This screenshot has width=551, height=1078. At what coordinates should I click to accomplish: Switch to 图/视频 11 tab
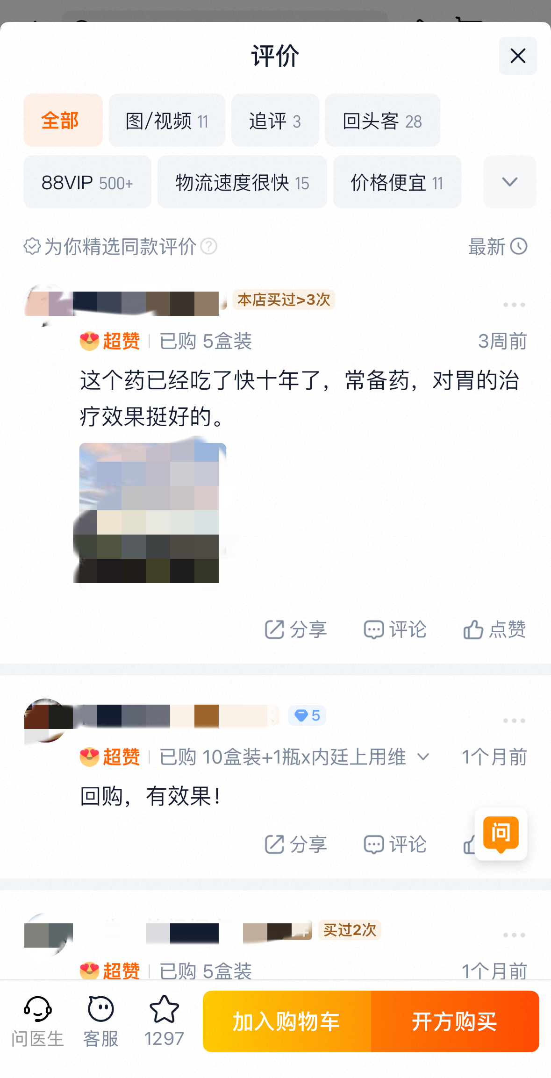coord(167,120)
